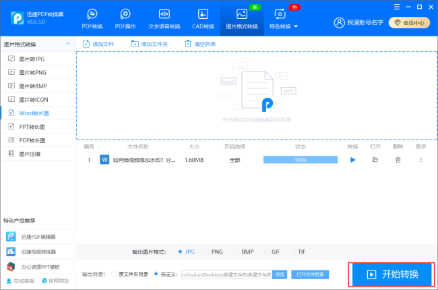This screenshot has height=290, width=438.
Task: Select the 图片格式转换 tab
Action: click(x=242, y=19)
